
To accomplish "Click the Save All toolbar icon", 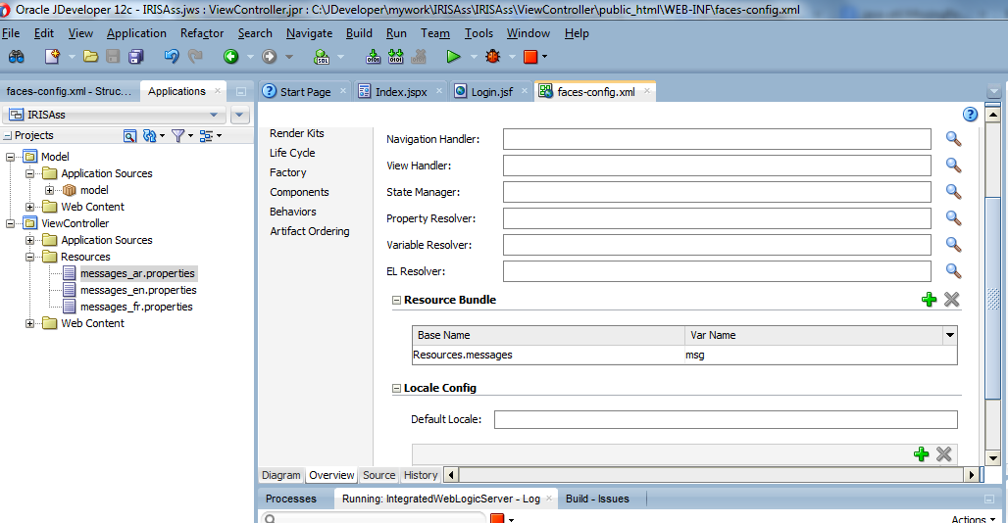I will (135, 57).
